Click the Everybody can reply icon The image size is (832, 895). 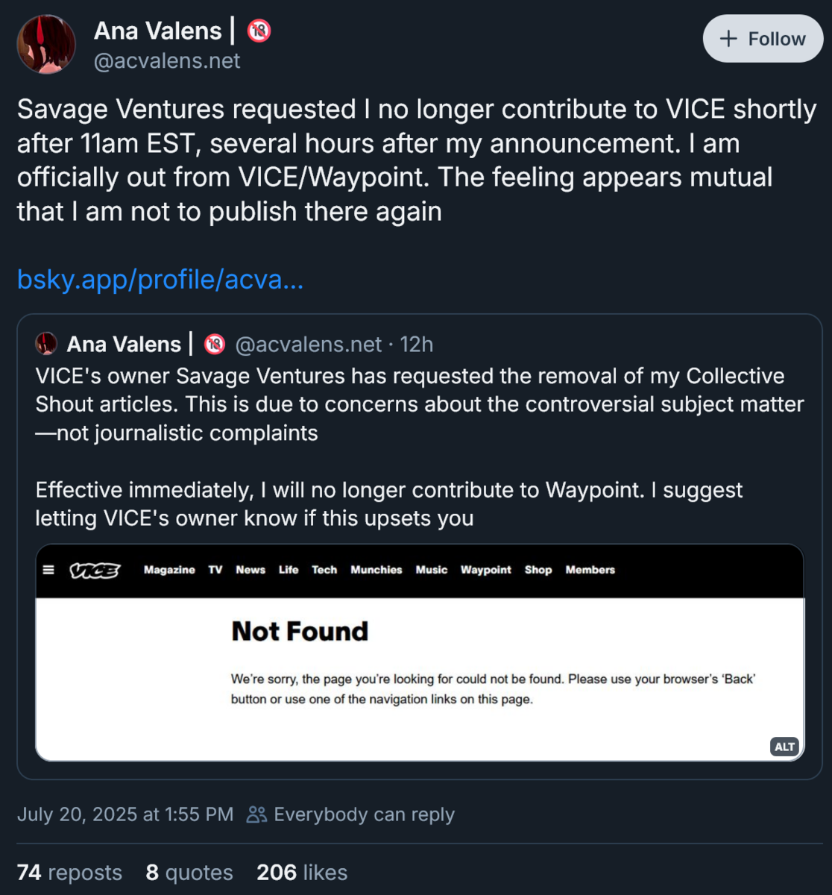tap(256, 814)
